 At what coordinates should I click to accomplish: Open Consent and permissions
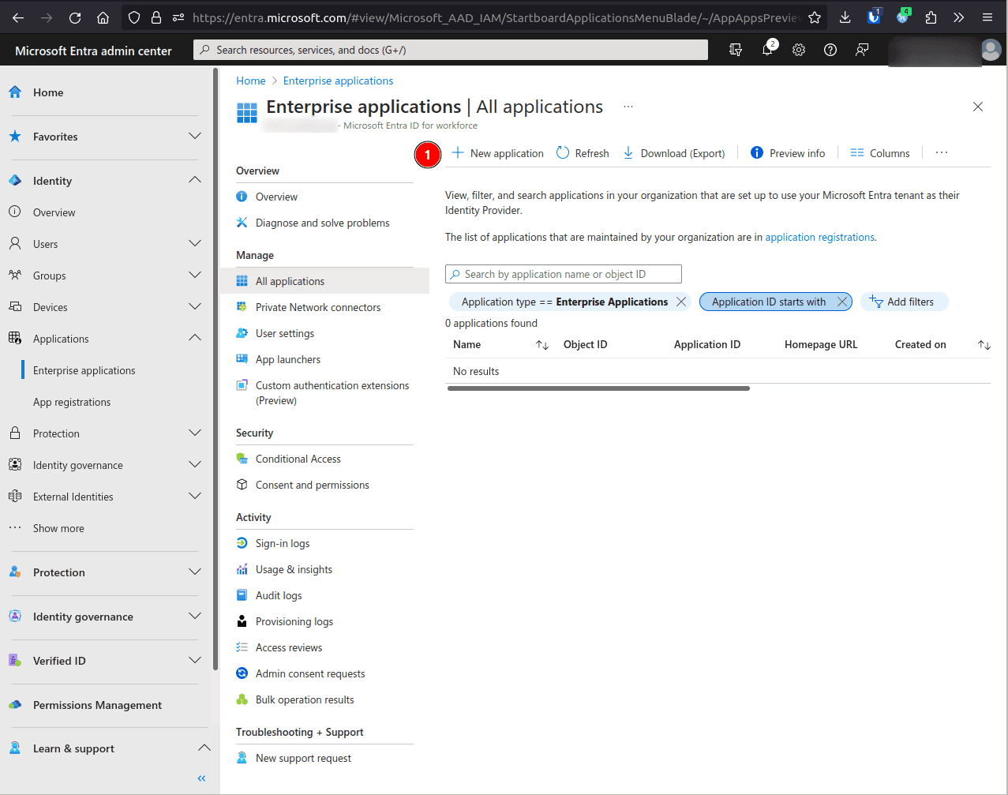[313, 485]
